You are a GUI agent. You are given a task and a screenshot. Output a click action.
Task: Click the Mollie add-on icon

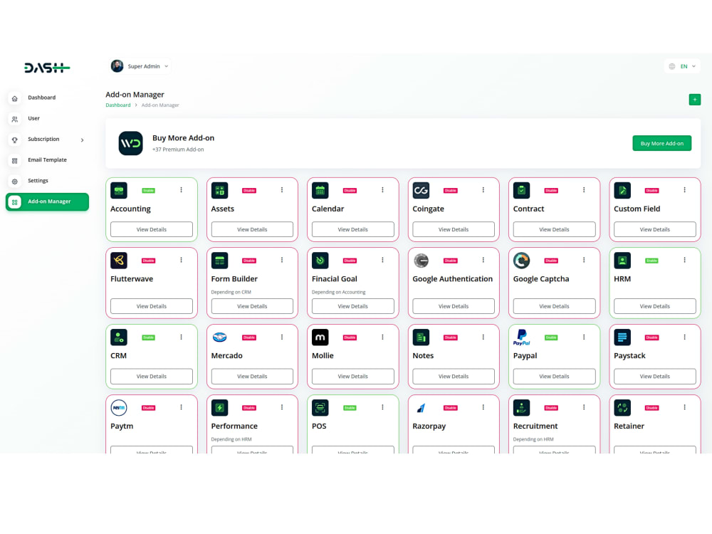point(320,337)
